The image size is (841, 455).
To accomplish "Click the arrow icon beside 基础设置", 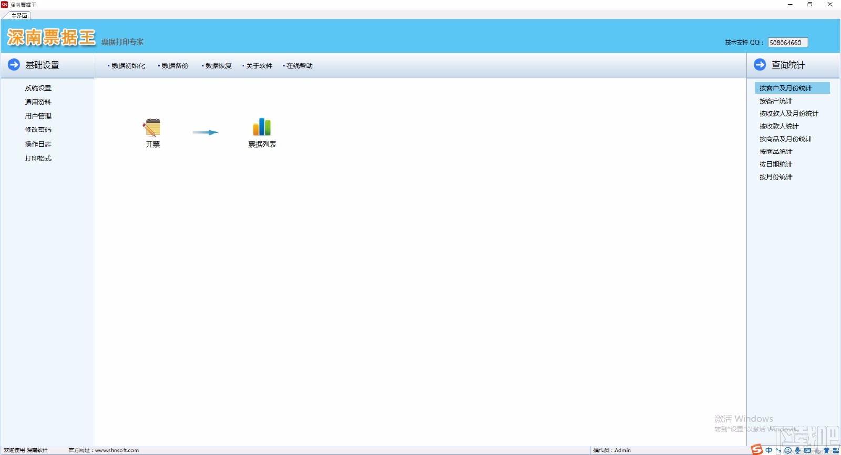I will coord(14,65).
